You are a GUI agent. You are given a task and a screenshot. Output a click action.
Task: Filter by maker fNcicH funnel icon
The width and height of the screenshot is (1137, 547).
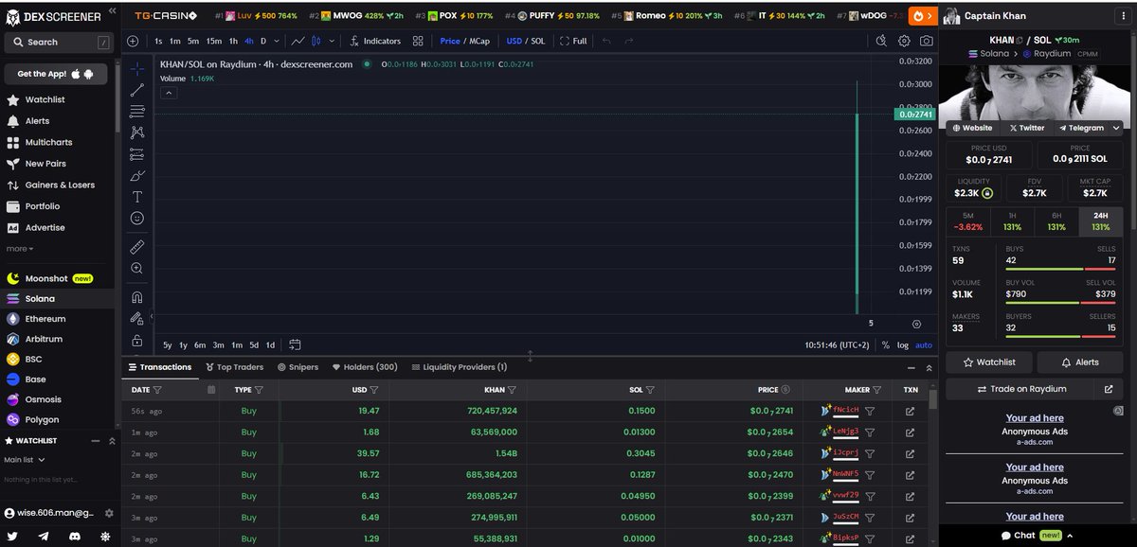pyautogui.click(x=870, y=411)
